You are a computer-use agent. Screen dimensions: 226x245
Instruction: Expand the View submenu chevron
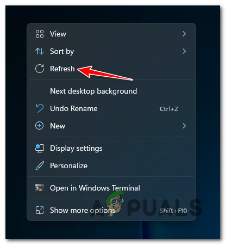pyautogui.click(x=184, y=34)
